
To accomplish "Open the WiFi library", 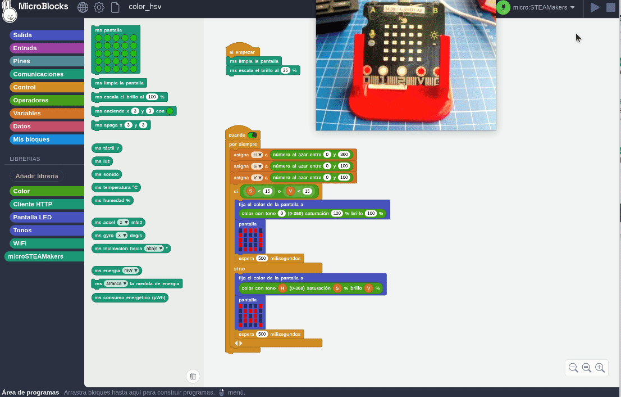I will pos(47,243).
